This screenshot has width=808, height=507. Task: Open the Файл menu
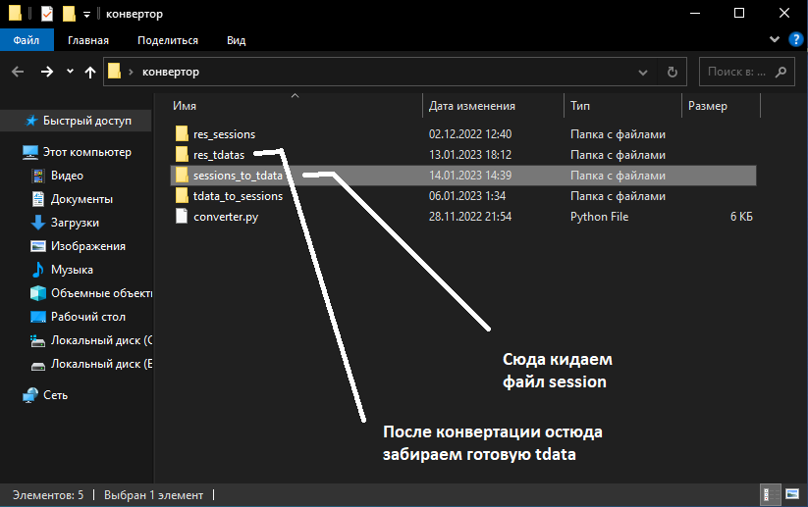[27, 40]
